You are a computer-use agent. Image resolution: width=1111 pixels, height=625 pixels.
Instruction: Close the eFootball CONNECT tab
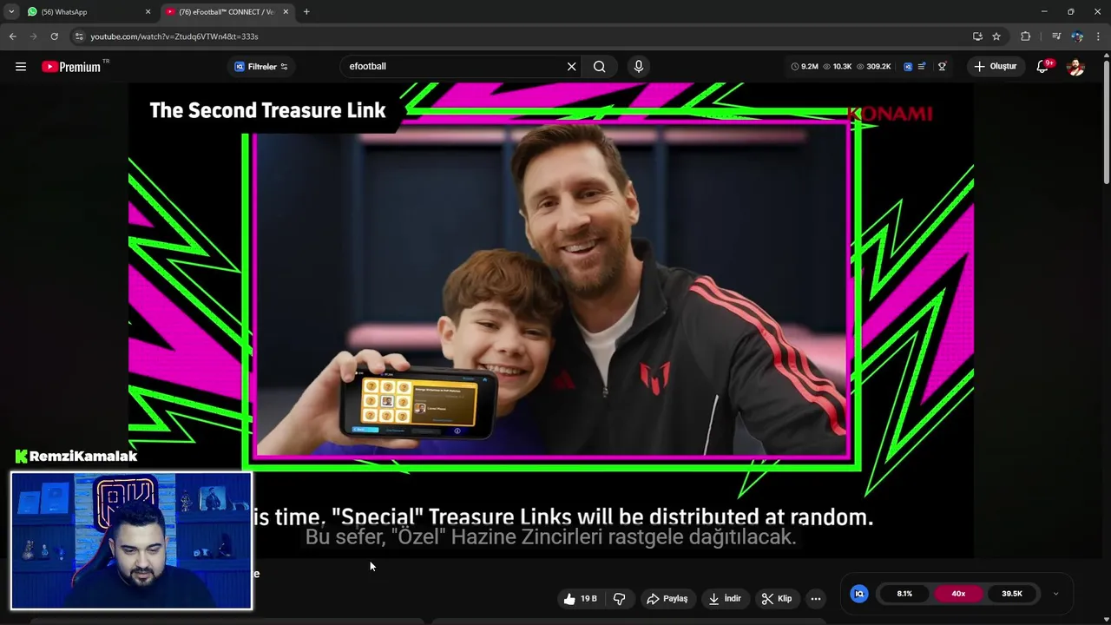[x=286, y=12]
